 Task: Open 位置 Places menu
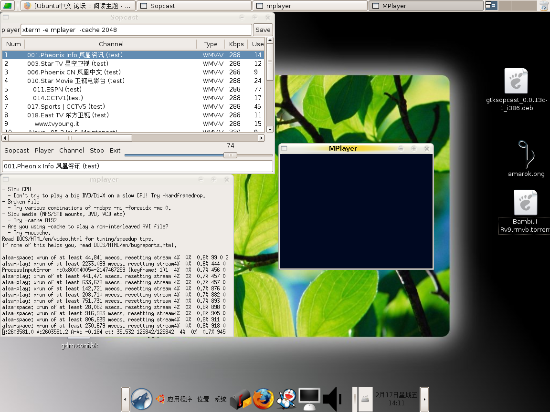(x=203, y=399)
